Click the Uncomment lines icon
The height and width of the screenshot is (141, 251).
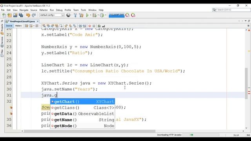click(x=104, y=26)
